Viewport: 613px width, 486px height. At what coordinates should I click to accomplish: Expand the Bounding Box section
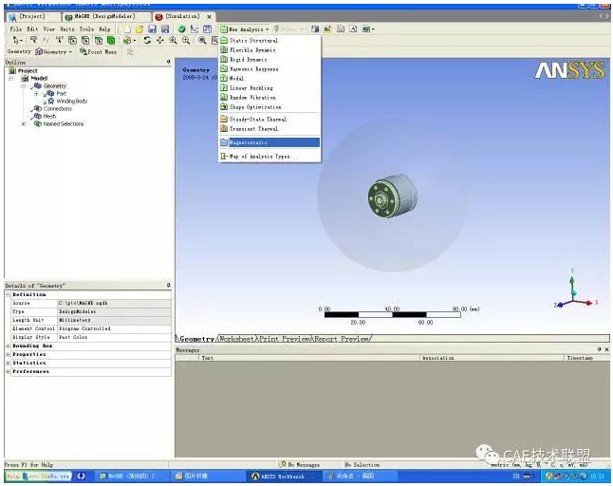click(x=8, y=346)
